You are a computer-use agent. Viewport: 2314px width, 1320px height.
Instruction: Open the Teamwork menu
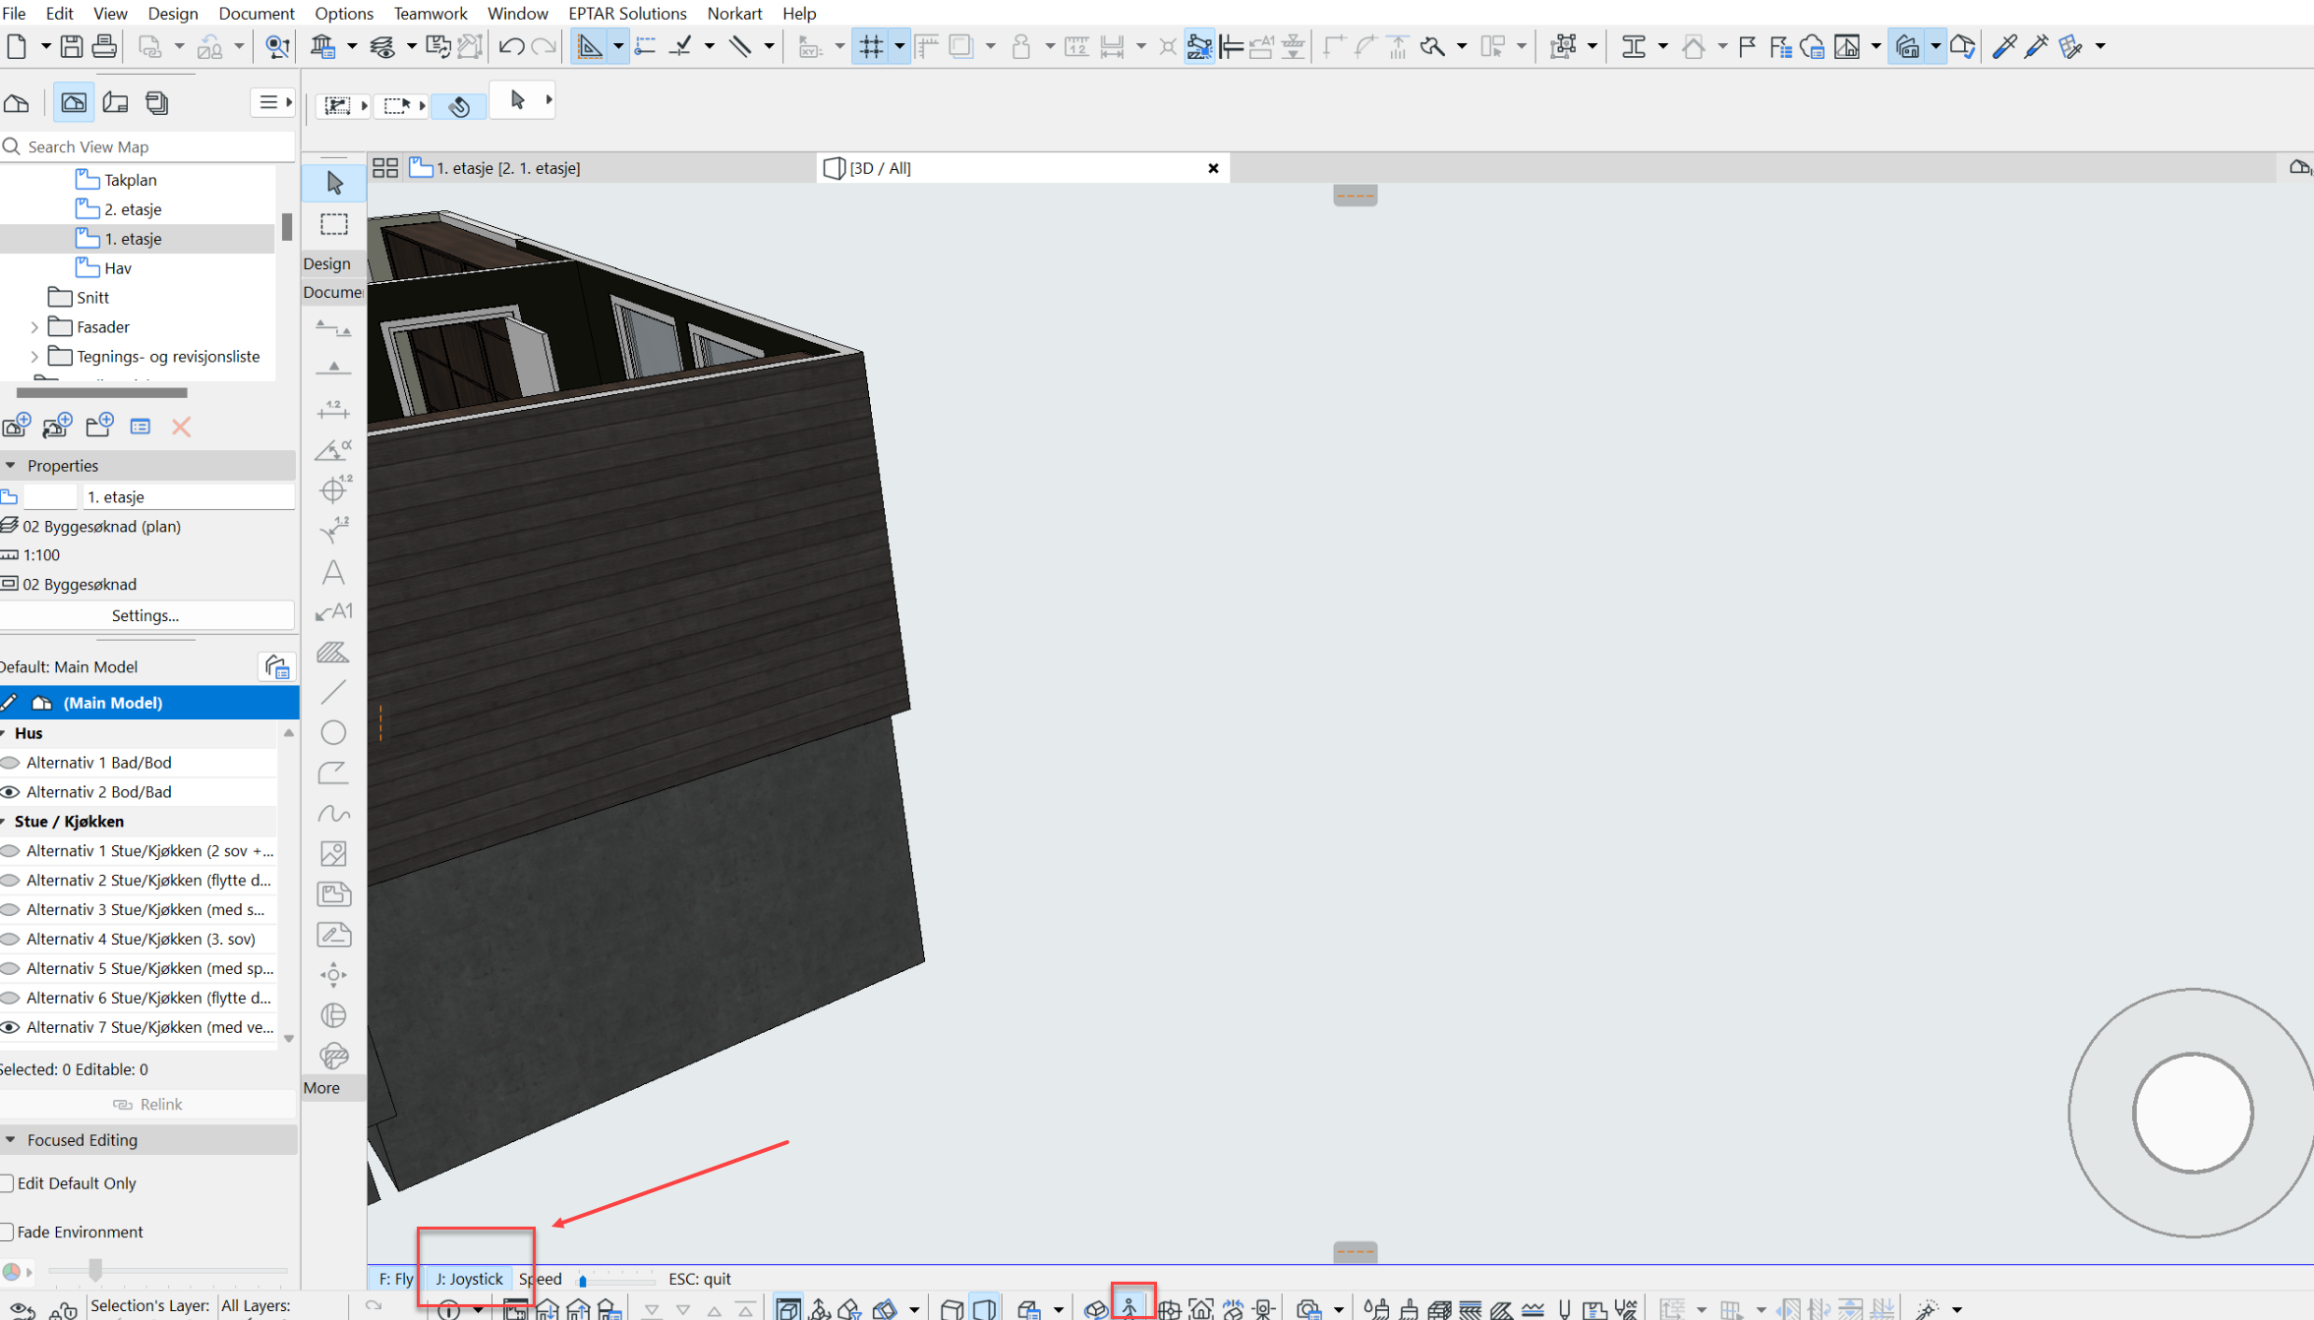pyautogui.click(x=430, y=13)
